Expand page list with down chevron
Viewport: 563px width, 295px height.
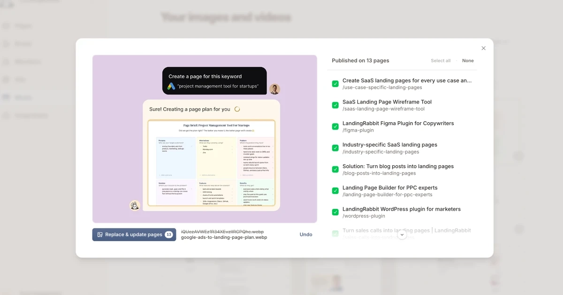402,235
